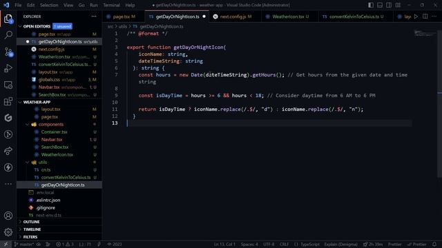This screenshot has height=248, width=442.
Task: Click the master branch indicator
Action: [x=24, y=245]
